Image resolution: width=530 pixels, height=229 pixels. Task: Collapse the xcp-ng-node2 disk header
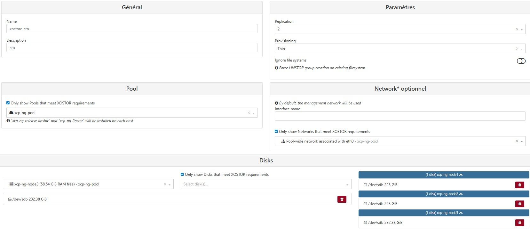pyautogui.click(x=444, y=194)
